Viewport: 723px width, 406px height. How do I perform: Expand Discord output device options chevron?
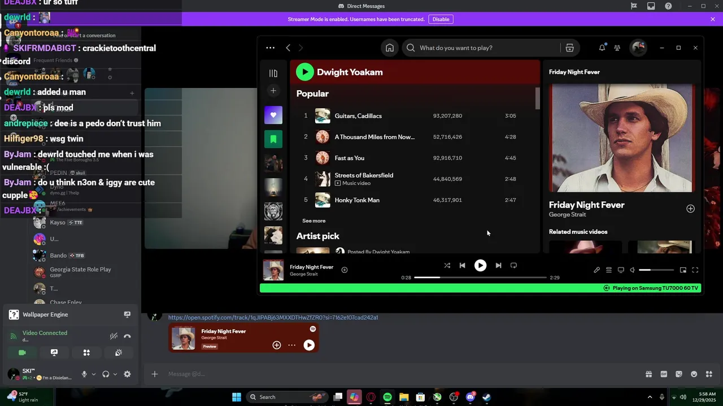coord(115,374)
